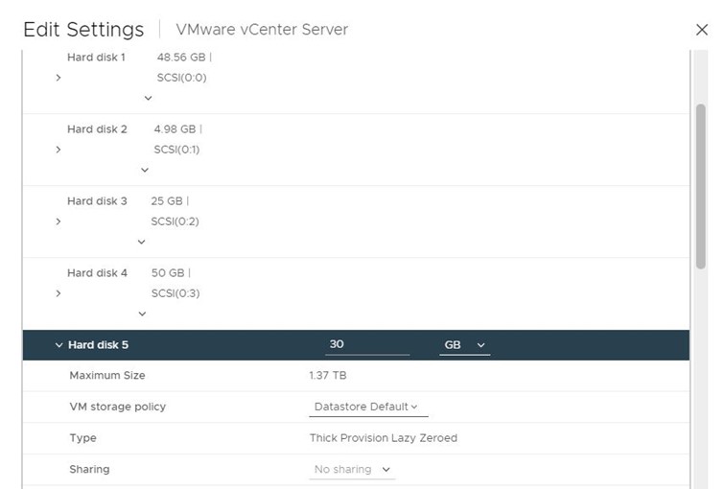
Task: Open the dropdown chevron under Hard disk 3 size
Action: (142, 242)
